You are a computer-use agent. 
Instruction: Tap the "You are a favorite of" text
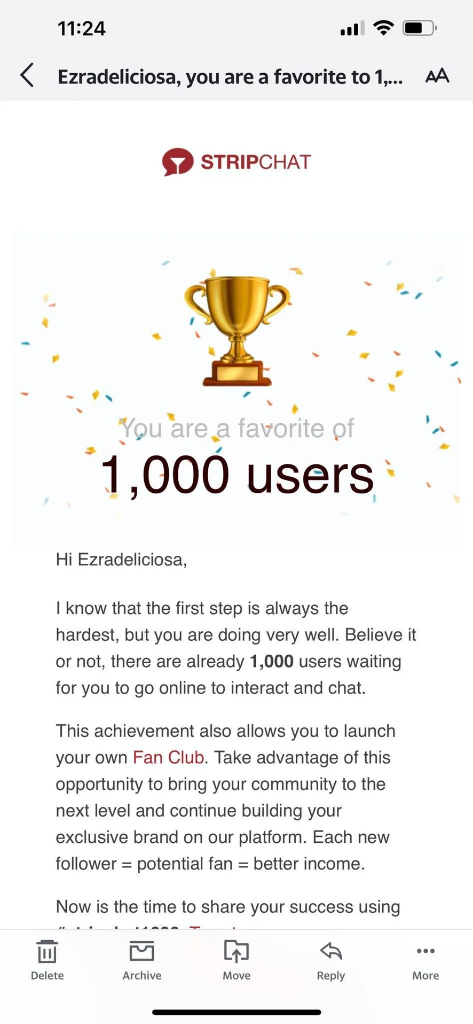pyautogui.click(x=237, y=428)
